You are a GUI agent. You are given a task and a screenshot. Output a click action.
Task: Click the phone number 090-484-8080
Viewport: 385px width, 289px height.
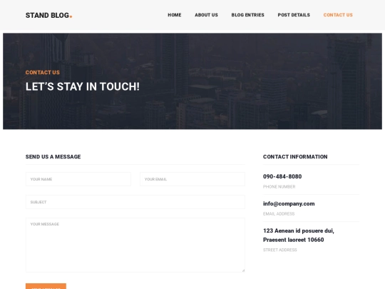(282, 176)
